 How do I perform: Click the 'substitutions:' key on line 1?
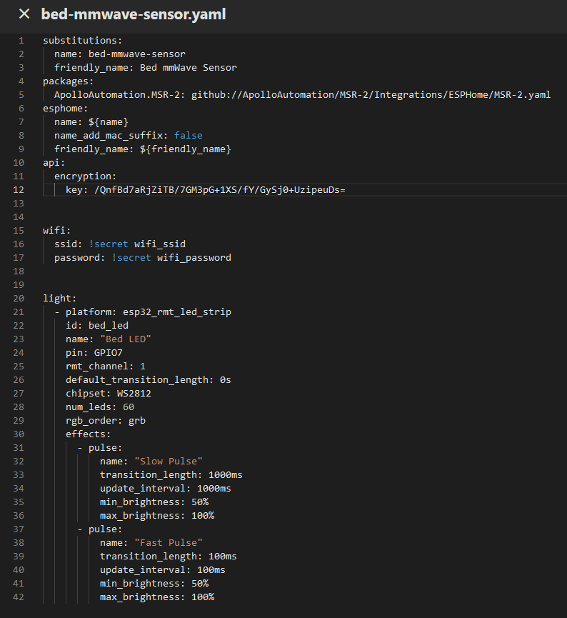82,40
